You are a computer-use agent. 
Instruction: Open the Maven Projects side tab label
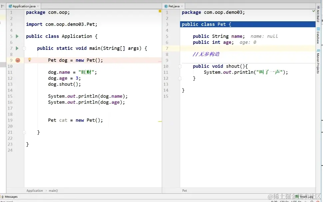click(318, 63)
